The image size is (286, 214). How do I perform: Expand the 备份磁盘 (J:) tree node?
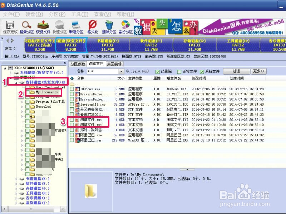[x=16, y=203]
